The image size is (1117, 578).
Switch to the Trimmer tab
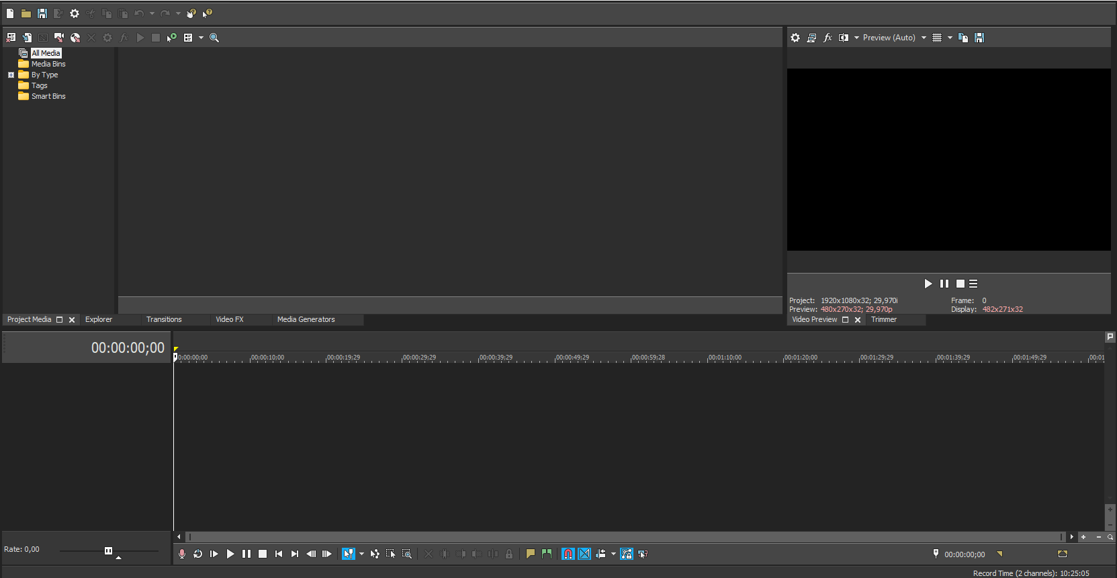884,319
